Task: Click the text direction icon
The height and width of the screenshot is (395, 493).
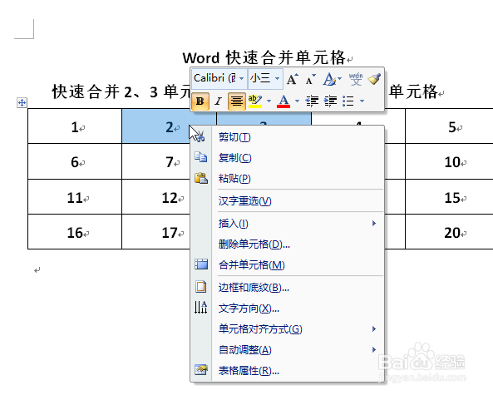Action: point(201,307)
